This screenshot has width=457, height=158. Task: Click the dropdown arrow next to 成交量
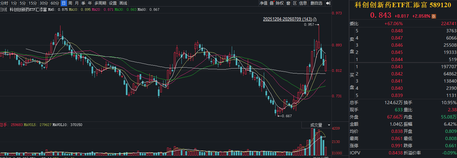coord(329,125)
